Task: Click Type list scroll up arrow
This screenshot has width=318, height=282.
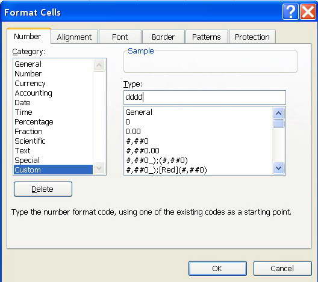Action: point(278,113)
